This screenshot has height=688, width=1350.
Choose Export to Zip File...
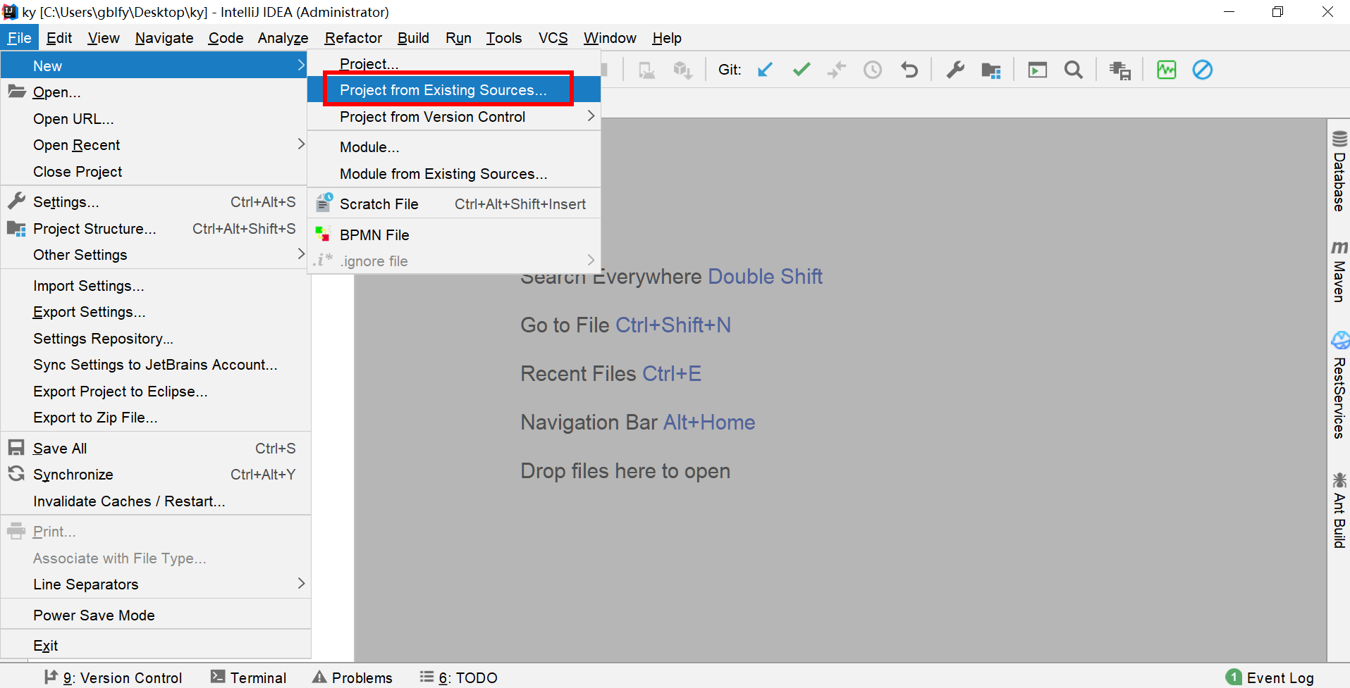pyautogui.click(x=156, y=418)
